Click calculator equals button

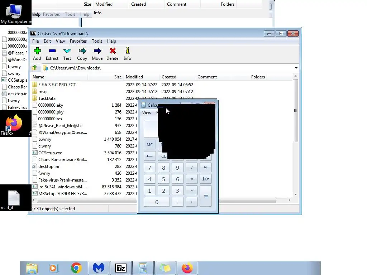tap(206, 196)
